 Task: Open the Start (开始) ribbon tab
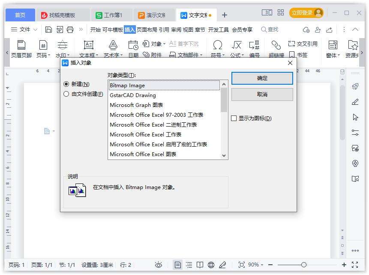pos(95,30)
